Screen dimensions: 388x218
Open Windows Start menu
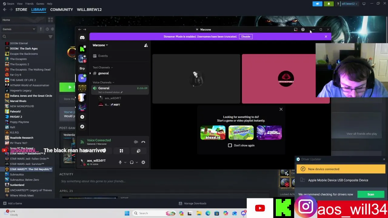click(x=127, y=213)
